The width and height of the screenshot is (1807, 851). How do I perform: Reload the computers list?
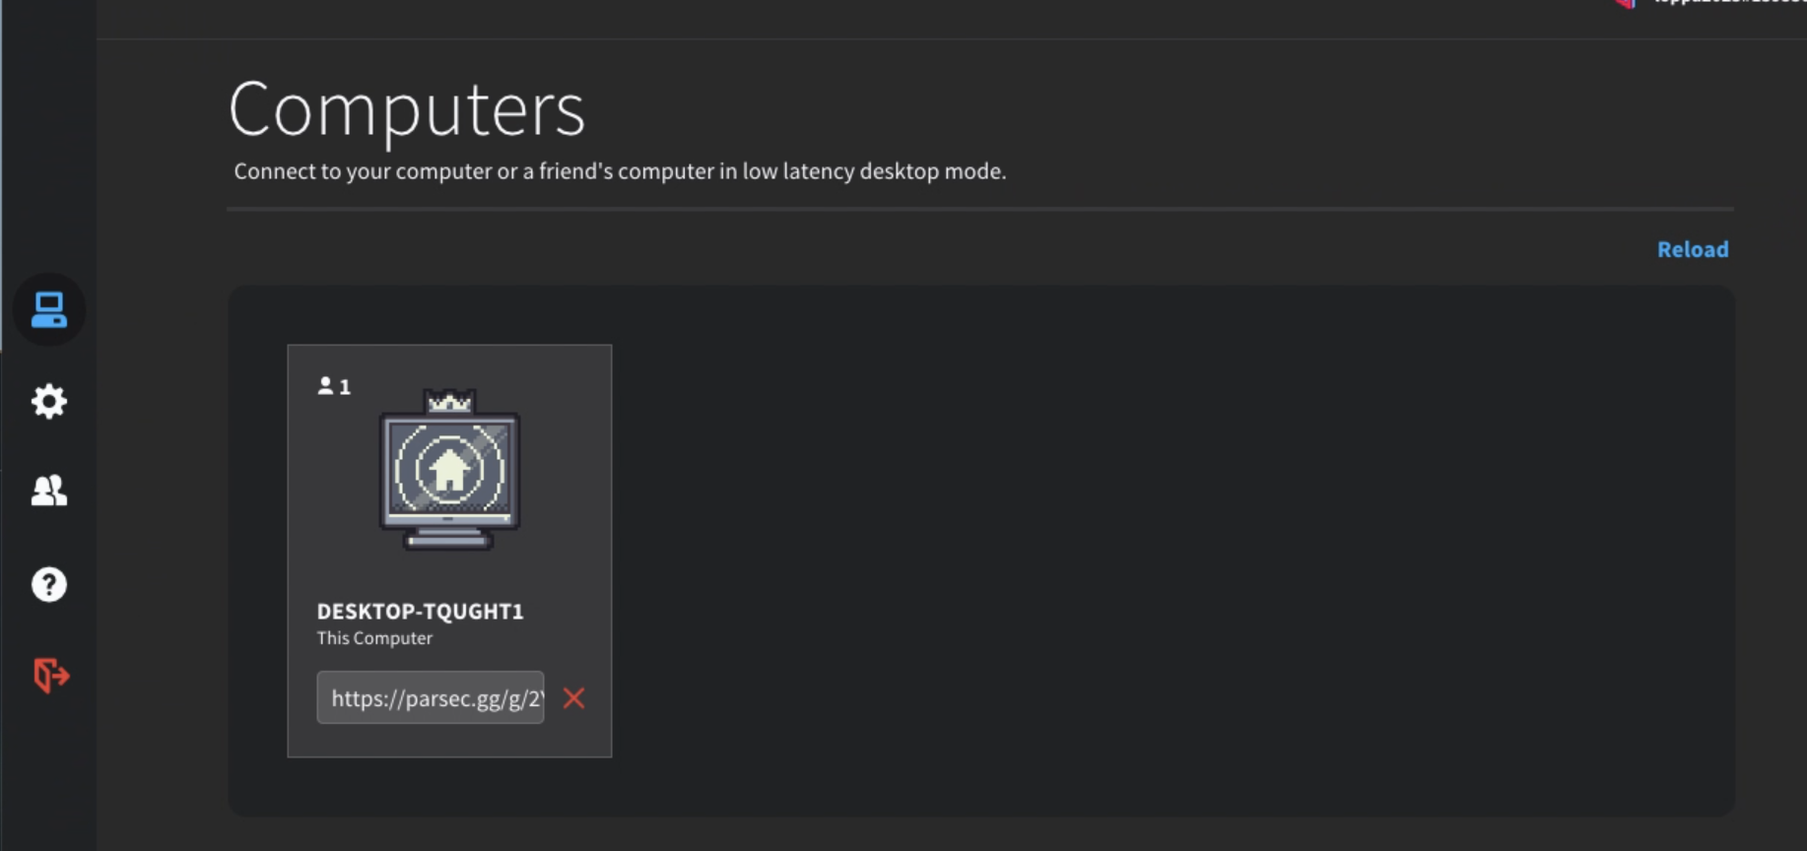(1692, 249)
